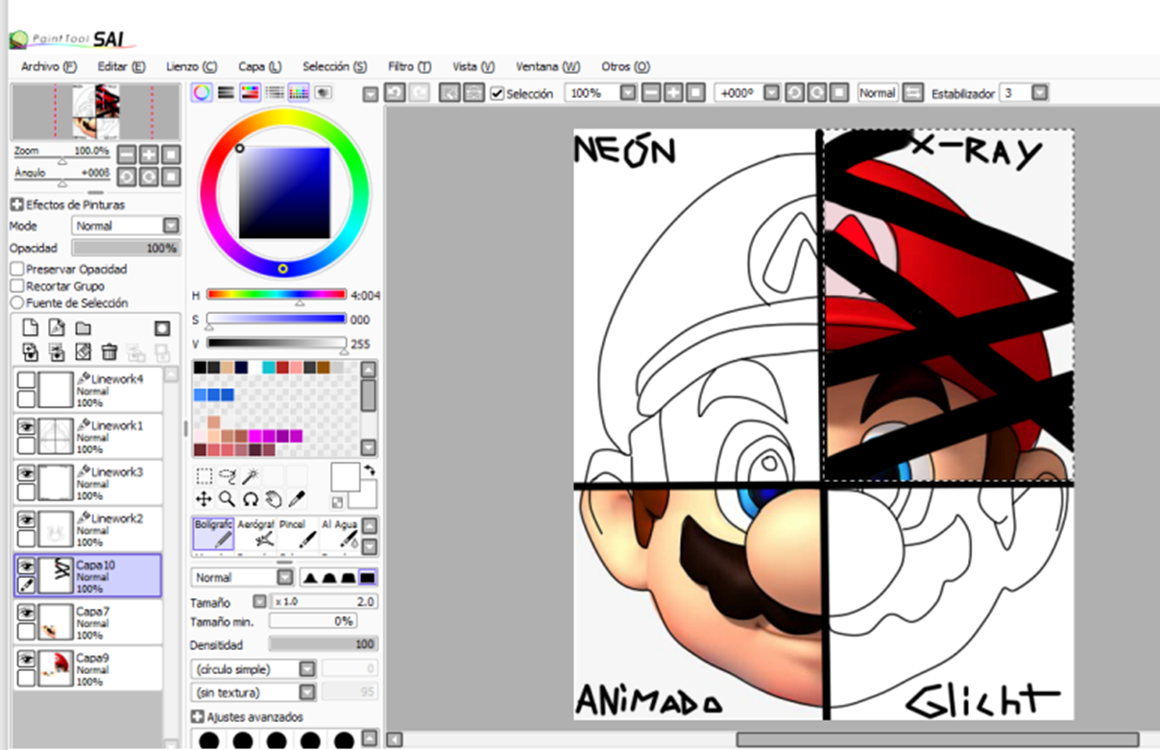Hide the Capa7 layer
The width and height of the screenshot is (1160, 750).
tap(26, 611)
